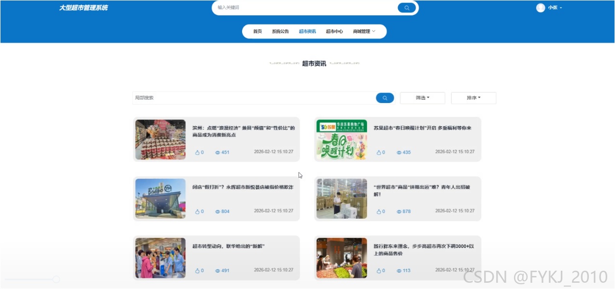Click the search icon in the top keyword bar
This screenshot has width=615, height=289.
point(407,8)
